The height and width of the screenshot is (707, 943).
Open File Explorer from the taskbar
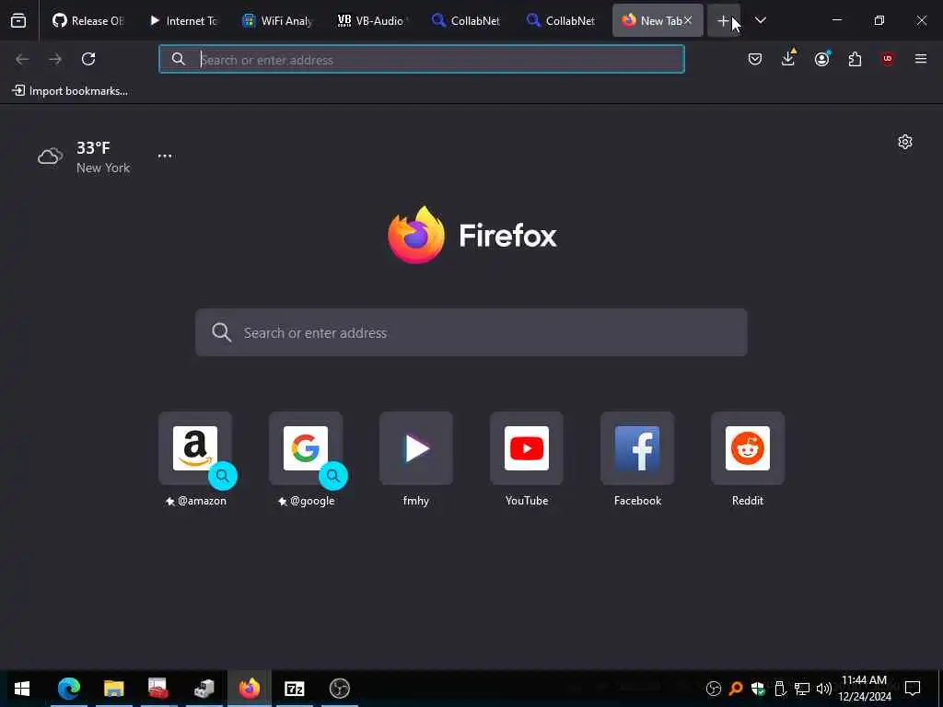tap(113, 689)
